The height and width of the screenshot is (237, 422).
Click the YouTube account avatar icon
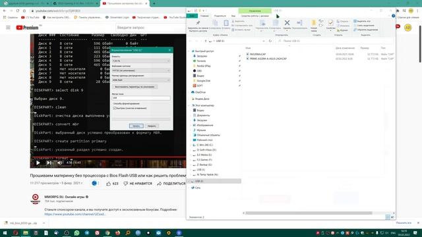[407, 28]
